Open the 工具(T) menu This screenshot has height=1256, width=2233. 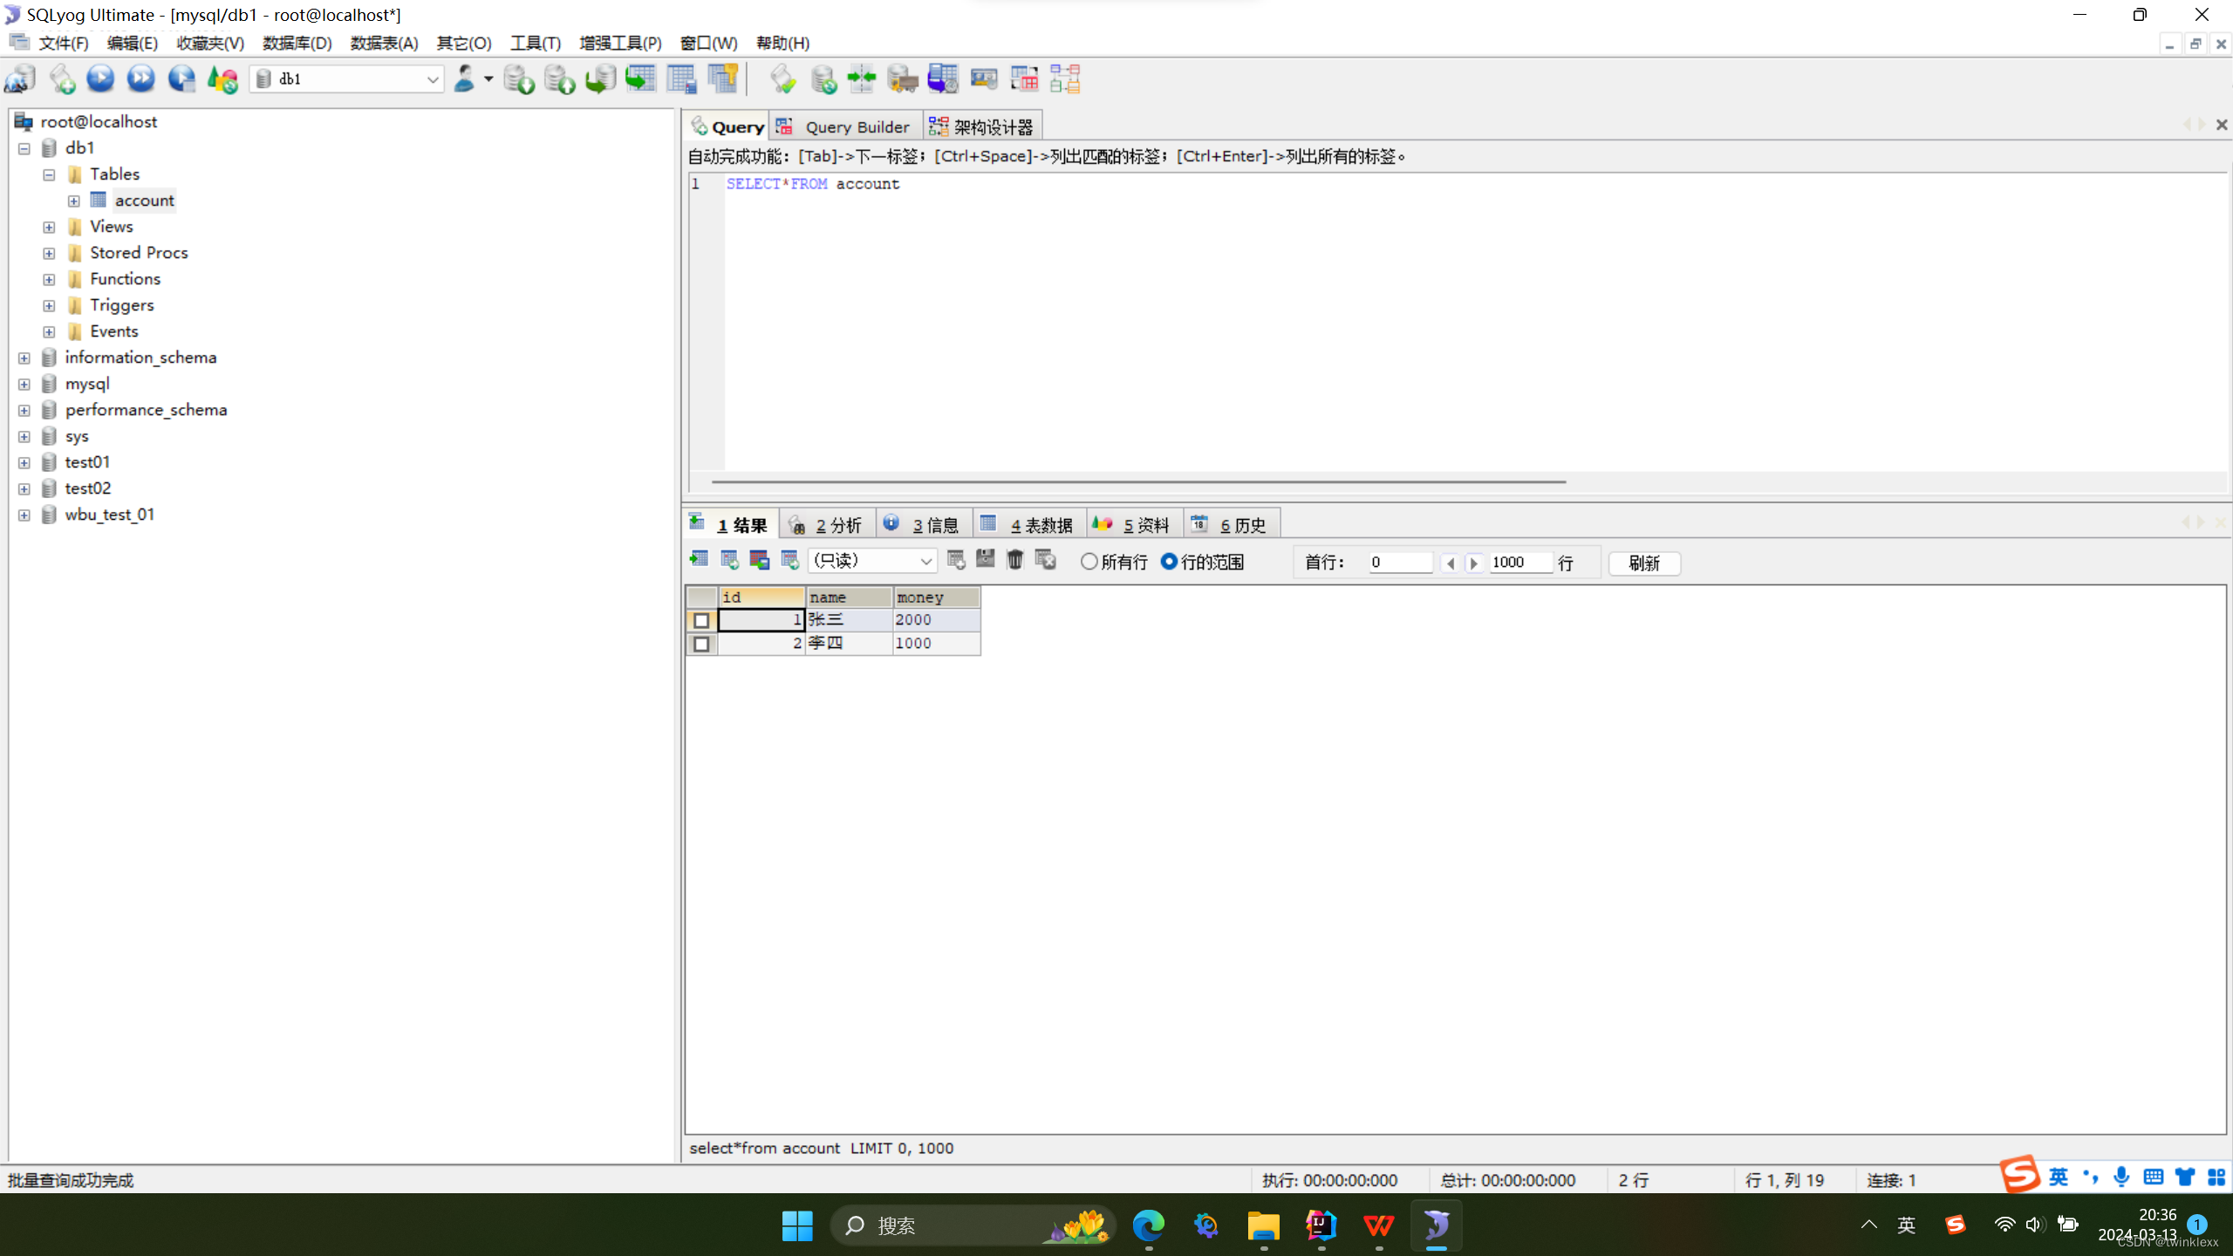coord(535,43)
